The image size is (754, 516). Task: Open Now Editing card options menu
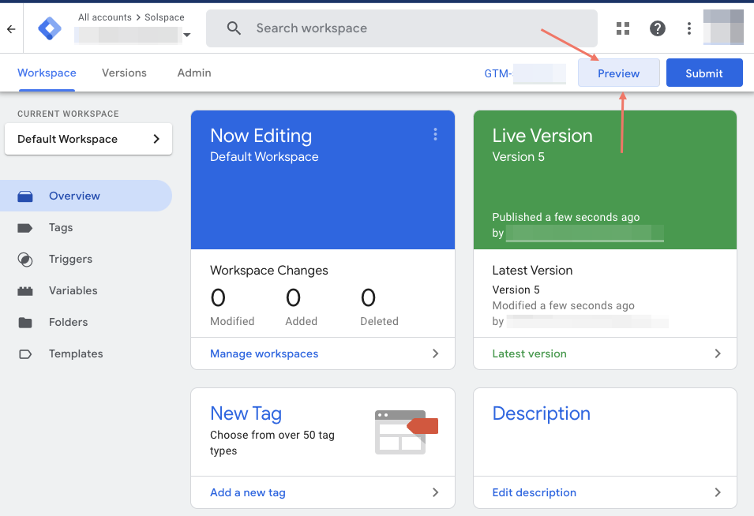pos(435,135)
